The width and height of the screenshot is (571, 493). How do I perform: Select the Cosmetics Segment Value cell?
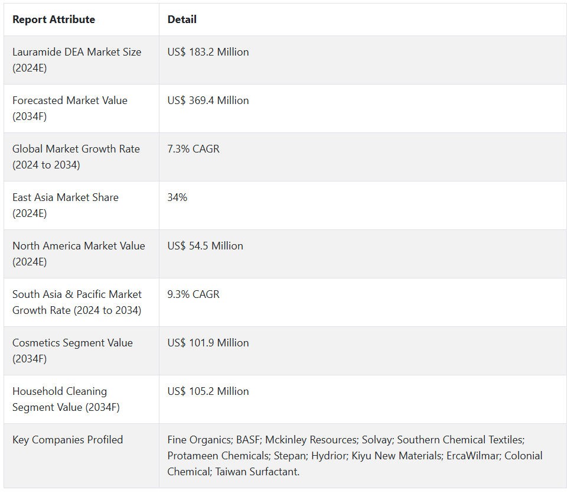point(73,351)
